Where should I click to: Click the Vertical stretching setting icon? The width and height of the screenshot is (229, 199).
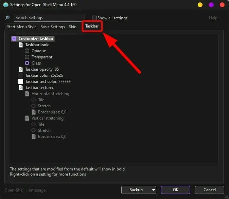pyautogui.click(x=27, y=118)
